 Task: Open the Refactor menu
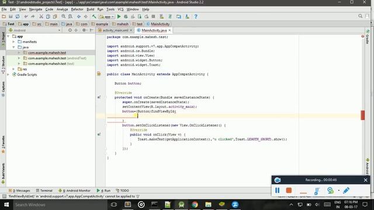pyautogui.click(x=77, y=9)
